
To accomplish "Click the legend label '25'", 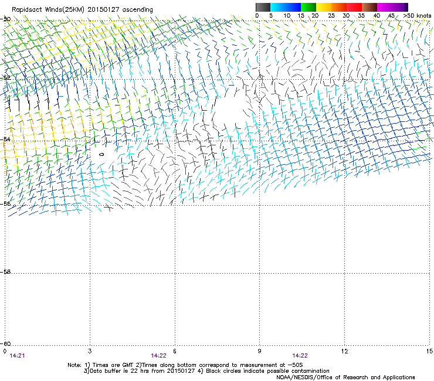I will coord(331,16).
